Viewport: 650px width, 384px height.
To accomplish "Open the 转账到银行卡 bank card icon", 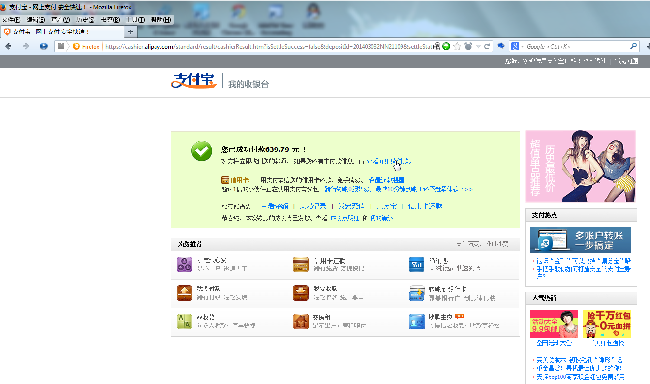I will tap(417, 293).
